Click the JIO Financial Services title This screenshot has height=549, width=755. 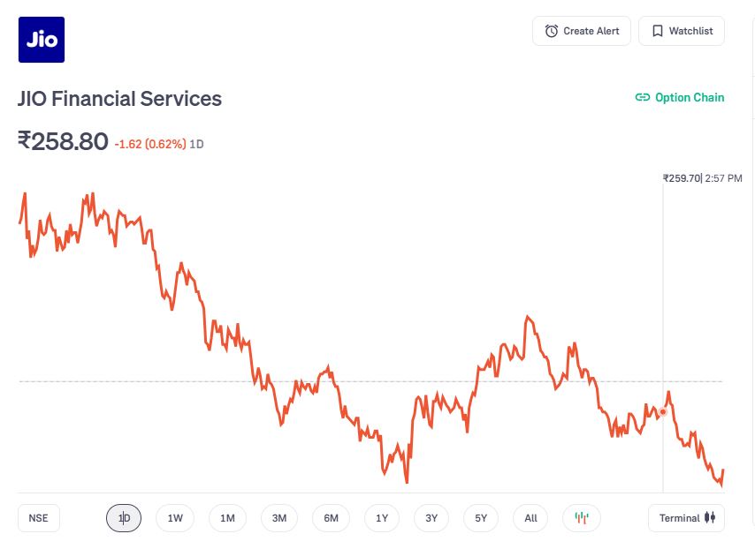(x=119, y=99)
